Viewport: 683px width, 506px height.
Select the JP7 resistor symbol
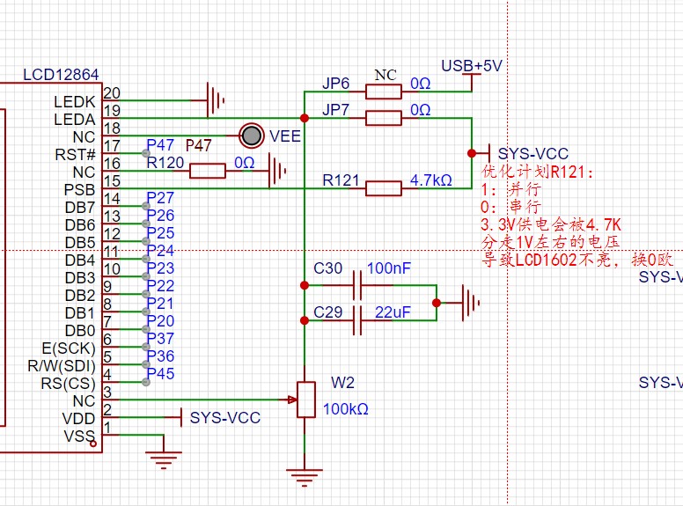(x=384, y=118)
